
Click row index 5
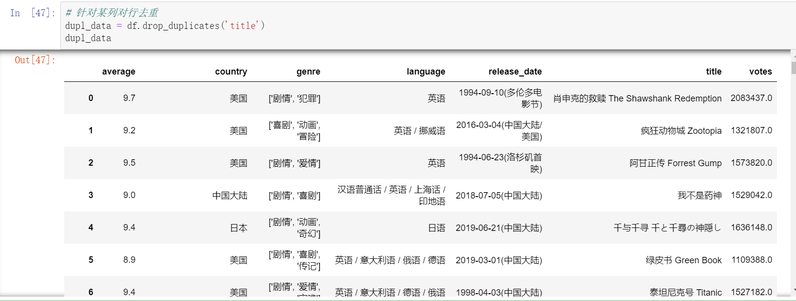coord(91,260)
